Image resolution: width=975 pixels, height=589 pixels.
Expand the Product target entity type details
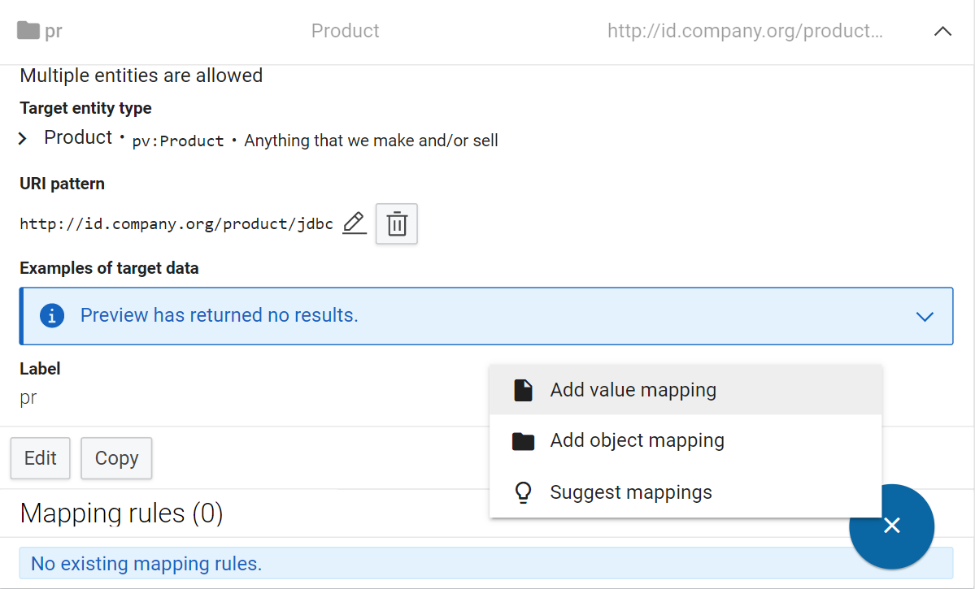pos(23,139)
